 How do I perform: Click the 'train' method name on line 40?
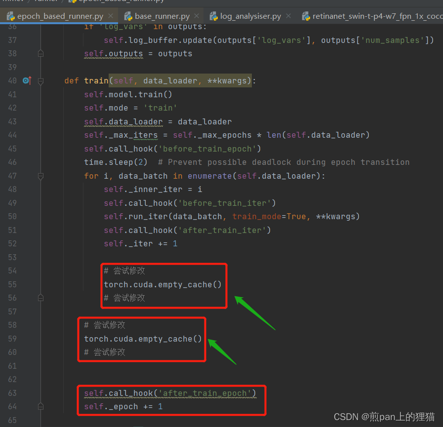tap(96, 81)
